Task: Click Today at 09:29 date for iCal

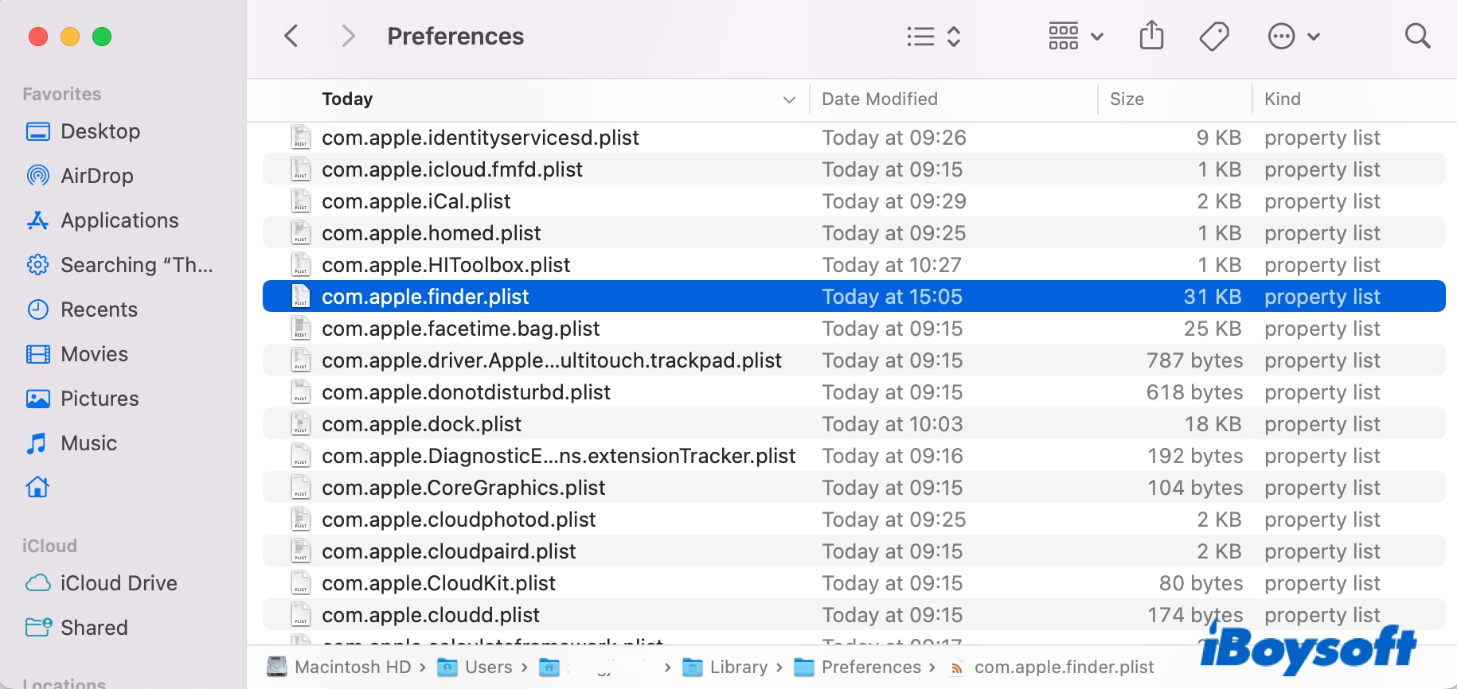Action: 894,201
